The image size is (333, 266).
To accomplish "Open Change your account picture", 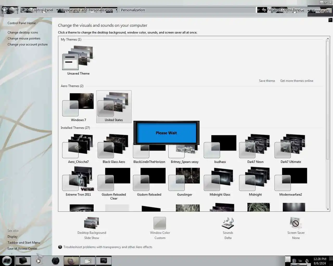I will tap(28, 44).
